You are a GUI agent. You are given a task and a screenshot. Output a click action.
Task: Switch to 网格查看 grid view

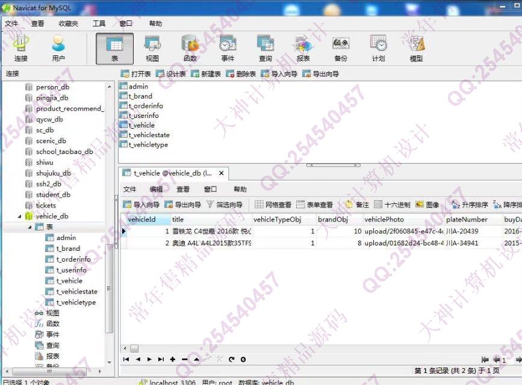pyautogui.click(x=273, y=205)
